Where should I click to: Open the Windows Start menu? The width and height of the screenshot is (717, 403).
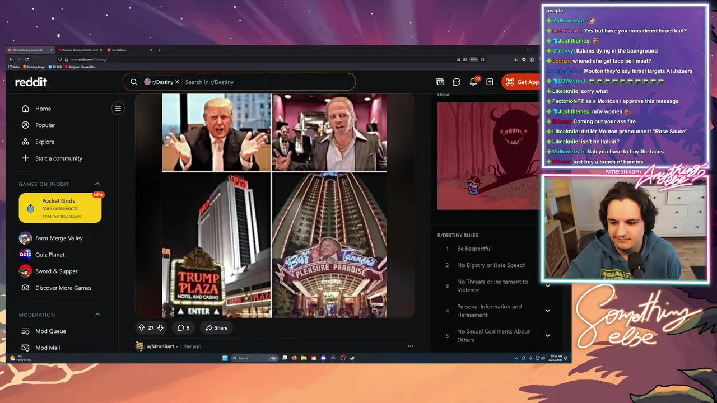pyautogui.click(x=225, y=358)
